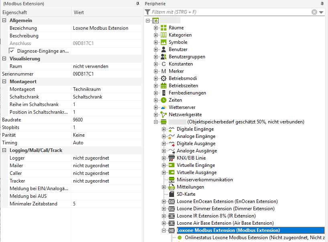
Task: Click Montageort value Technikraum
Action: coord(107,89)
